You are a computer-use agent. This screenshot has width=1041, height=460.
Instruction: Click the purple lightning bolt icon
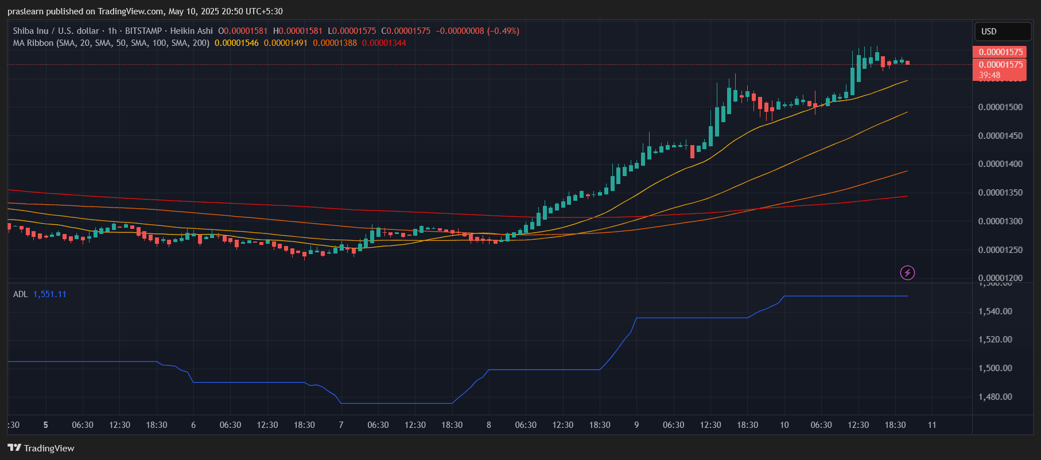907,273
